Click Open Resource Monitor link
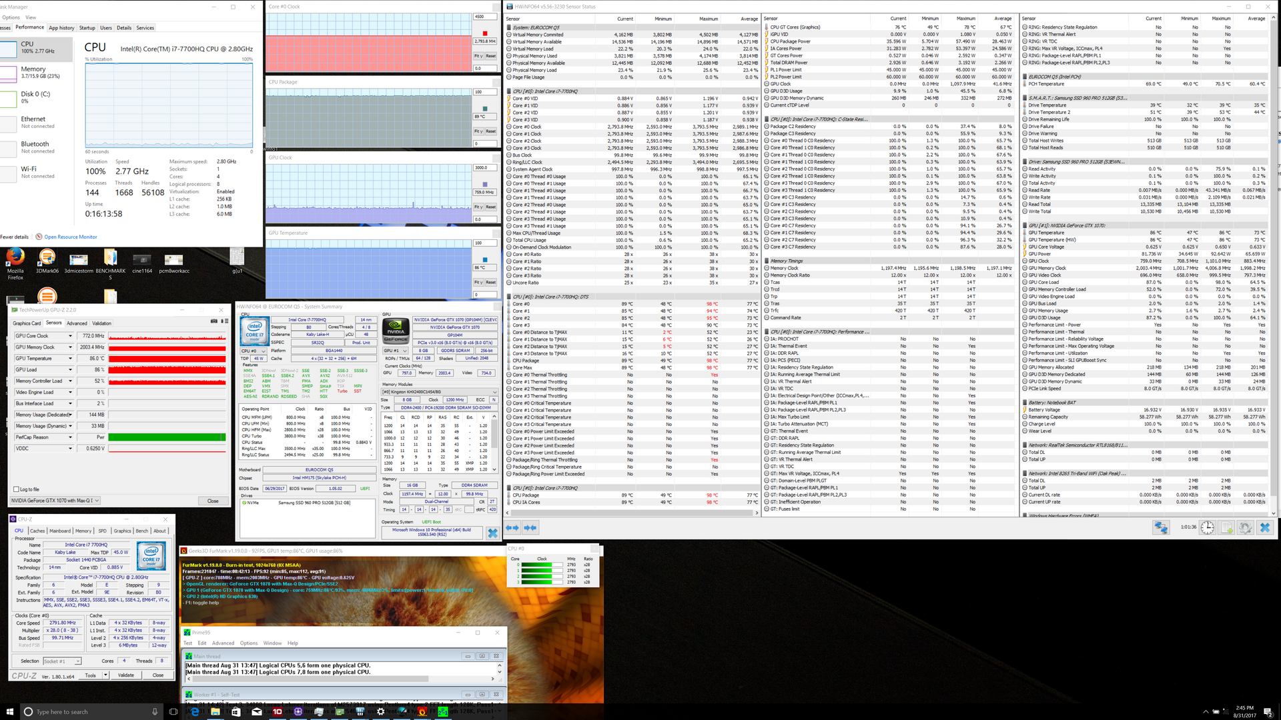The image size is (1281, 720). coord(71,237)
